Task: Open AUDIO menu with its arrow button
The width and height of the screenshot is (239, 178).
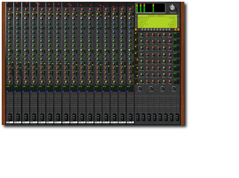Action: click(136, 22)
